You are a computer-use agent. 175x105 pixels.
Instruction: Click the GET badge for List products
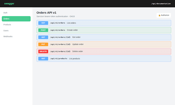[43, 59]
